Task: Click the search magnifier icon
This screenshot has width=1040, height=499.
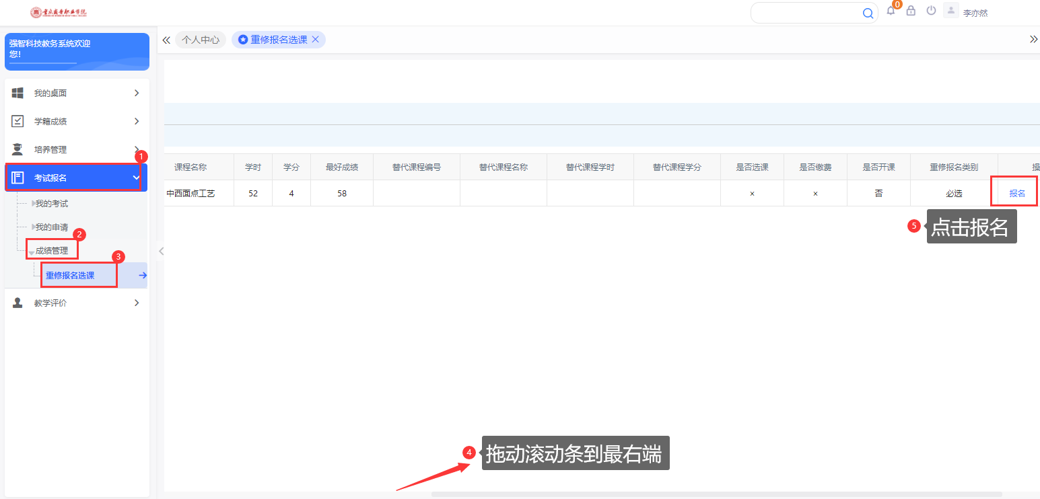Action: tap(868, 13)
